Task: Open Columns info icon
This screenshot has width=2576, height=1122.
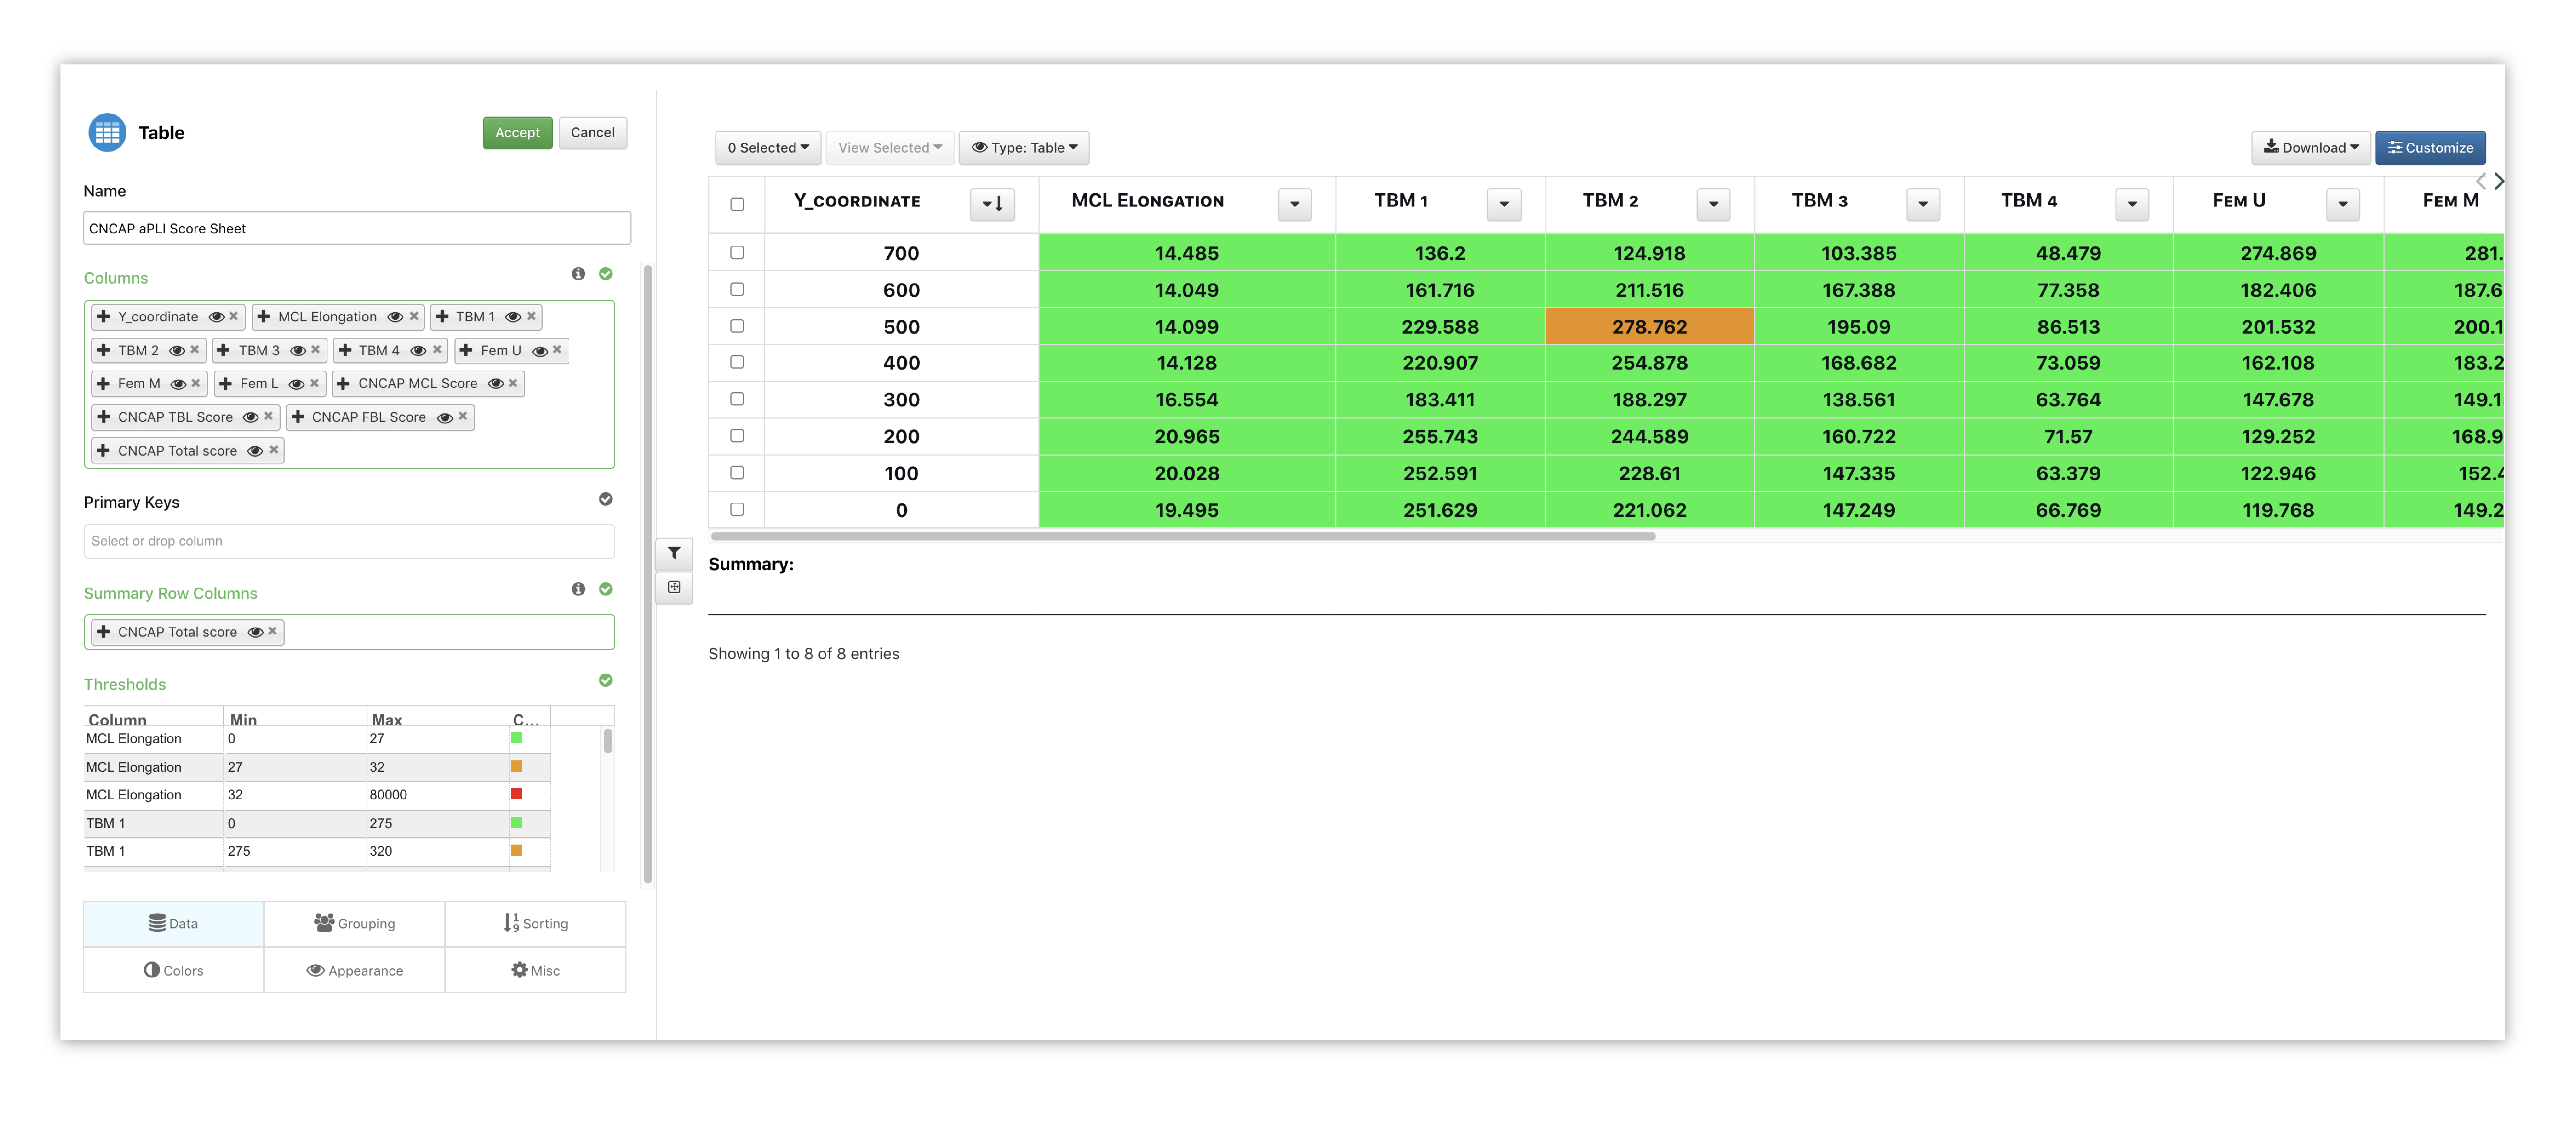Action: 578,274
